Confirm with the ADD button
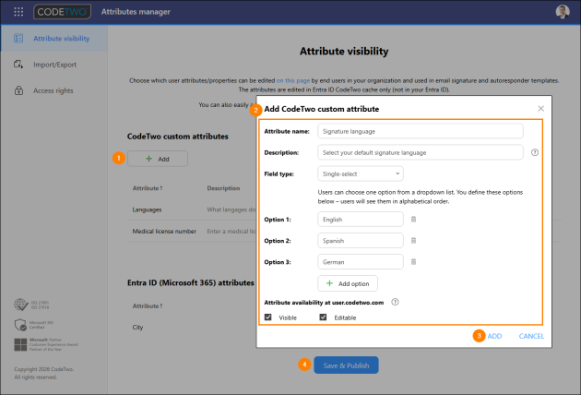581x395 pixels. click(494, 336)
